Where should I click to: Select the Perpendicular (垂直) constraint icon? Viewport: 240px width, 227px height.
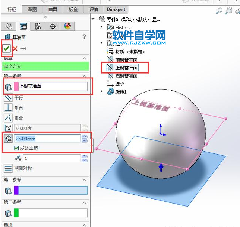[8, 108]
